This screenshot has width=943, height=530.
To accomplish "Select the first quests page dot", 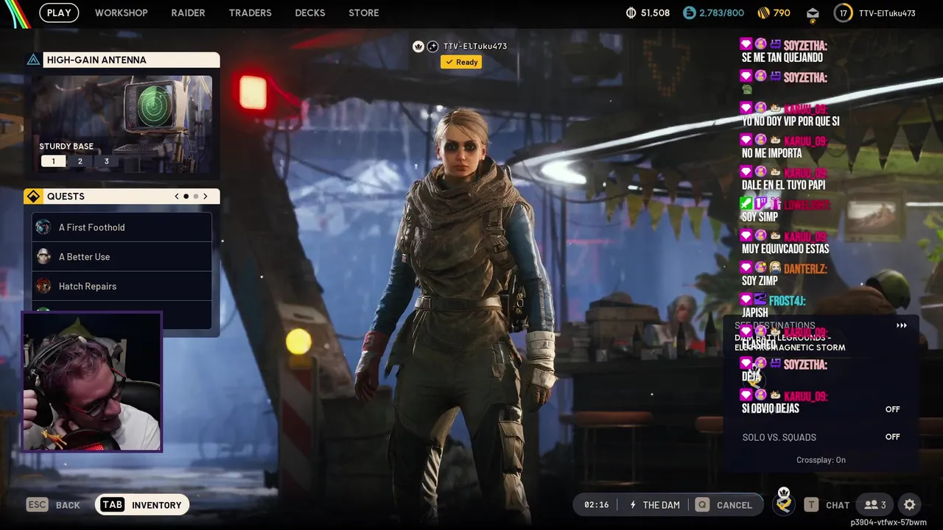I will click(186, 197).
